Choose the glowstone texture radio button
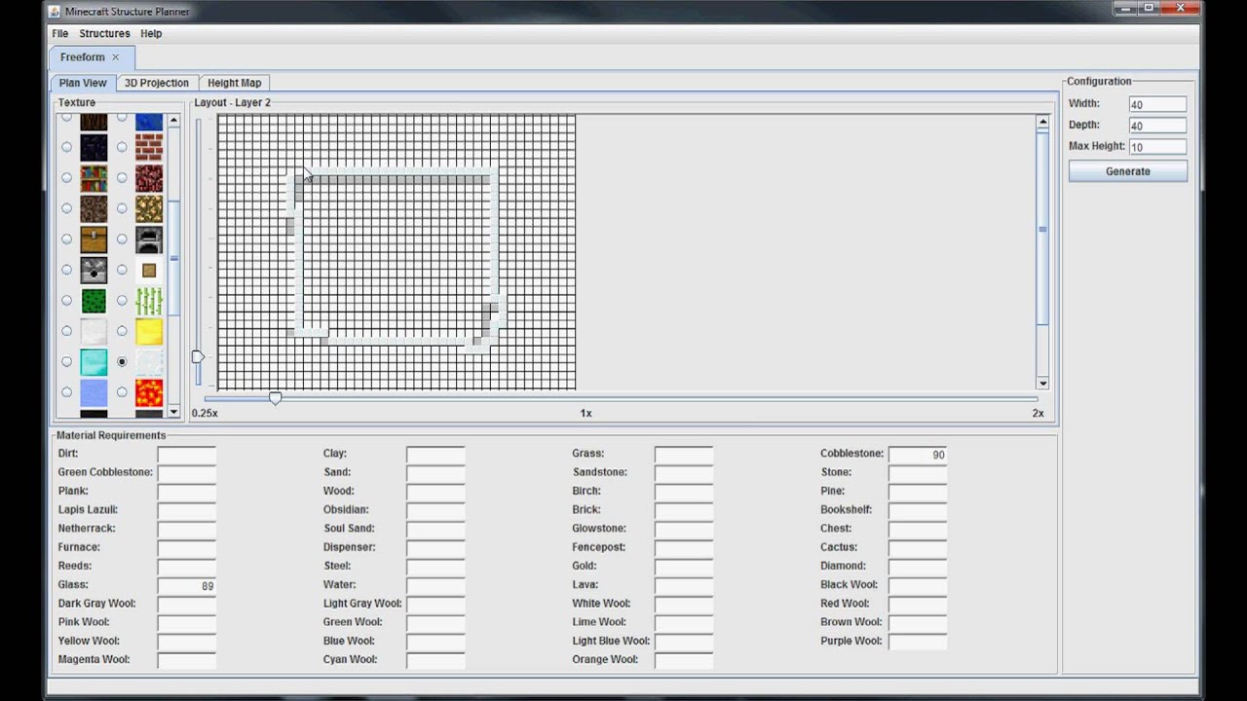Viewport: 1247px width, 701px height. [122, 208]
